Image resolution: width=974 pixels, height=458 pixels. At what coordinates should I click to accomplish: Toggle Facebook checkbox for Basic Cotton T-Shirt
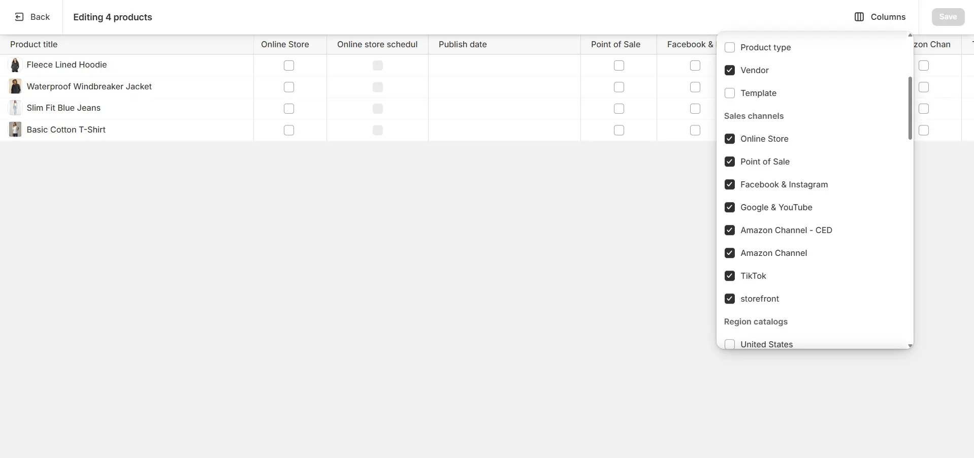click(695, 130)
